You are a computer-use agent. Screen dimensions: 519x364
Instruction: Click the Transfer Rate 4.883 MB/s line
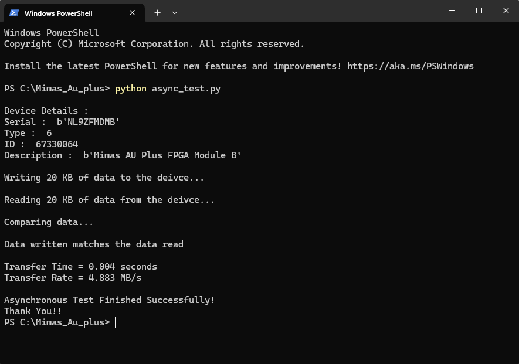tap(73, 278)
